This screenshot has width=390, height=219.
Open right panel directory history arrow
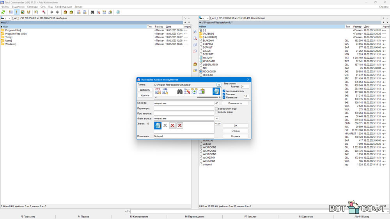pos(387,22)
